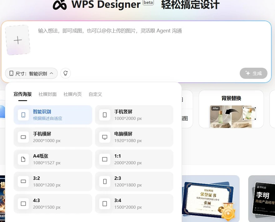The height and width of the screenshot is (222, 275).
Task: Click the lightbulb inspiration icon
Action: [x=65, y=73]
